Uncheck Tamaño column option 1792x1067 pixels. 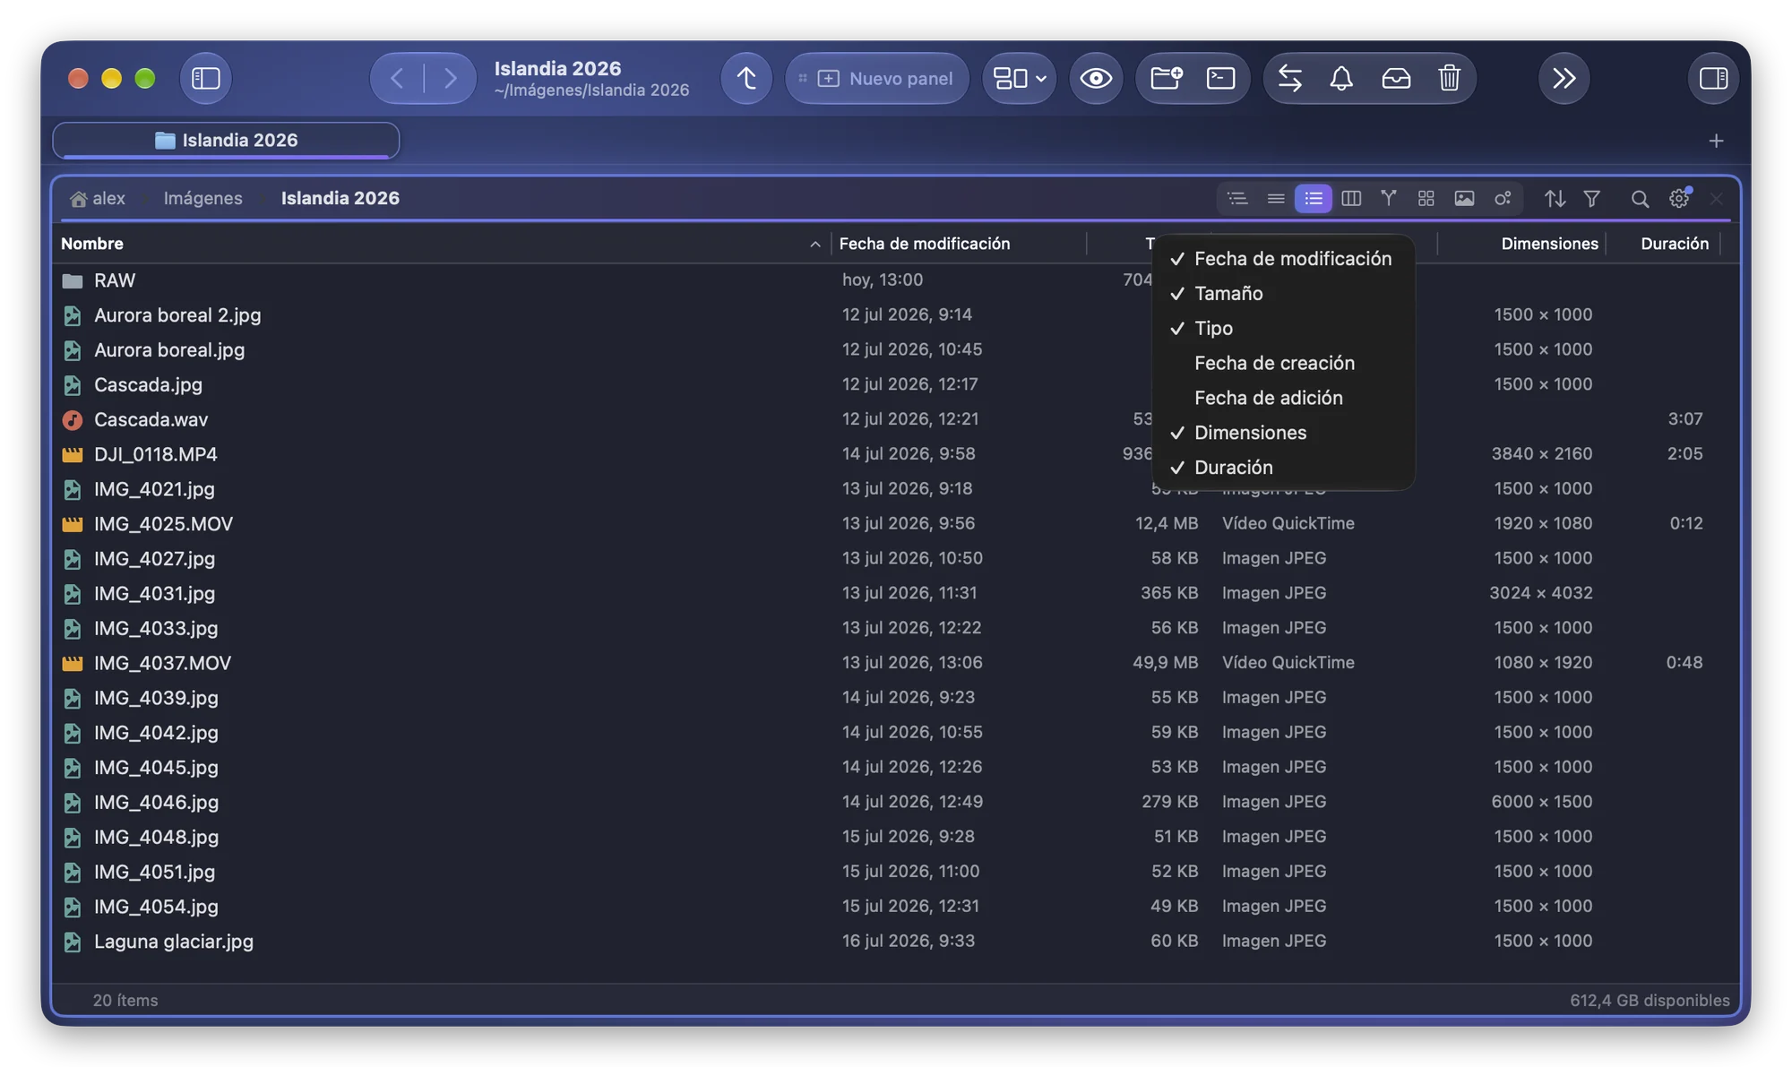(x=1283, y=294)
